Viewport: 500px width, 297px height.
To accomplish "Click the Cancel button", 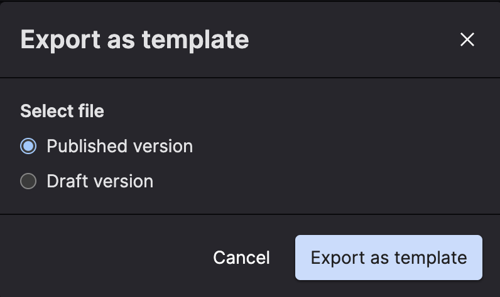I will pyautogui.click(x=241, y=258).
